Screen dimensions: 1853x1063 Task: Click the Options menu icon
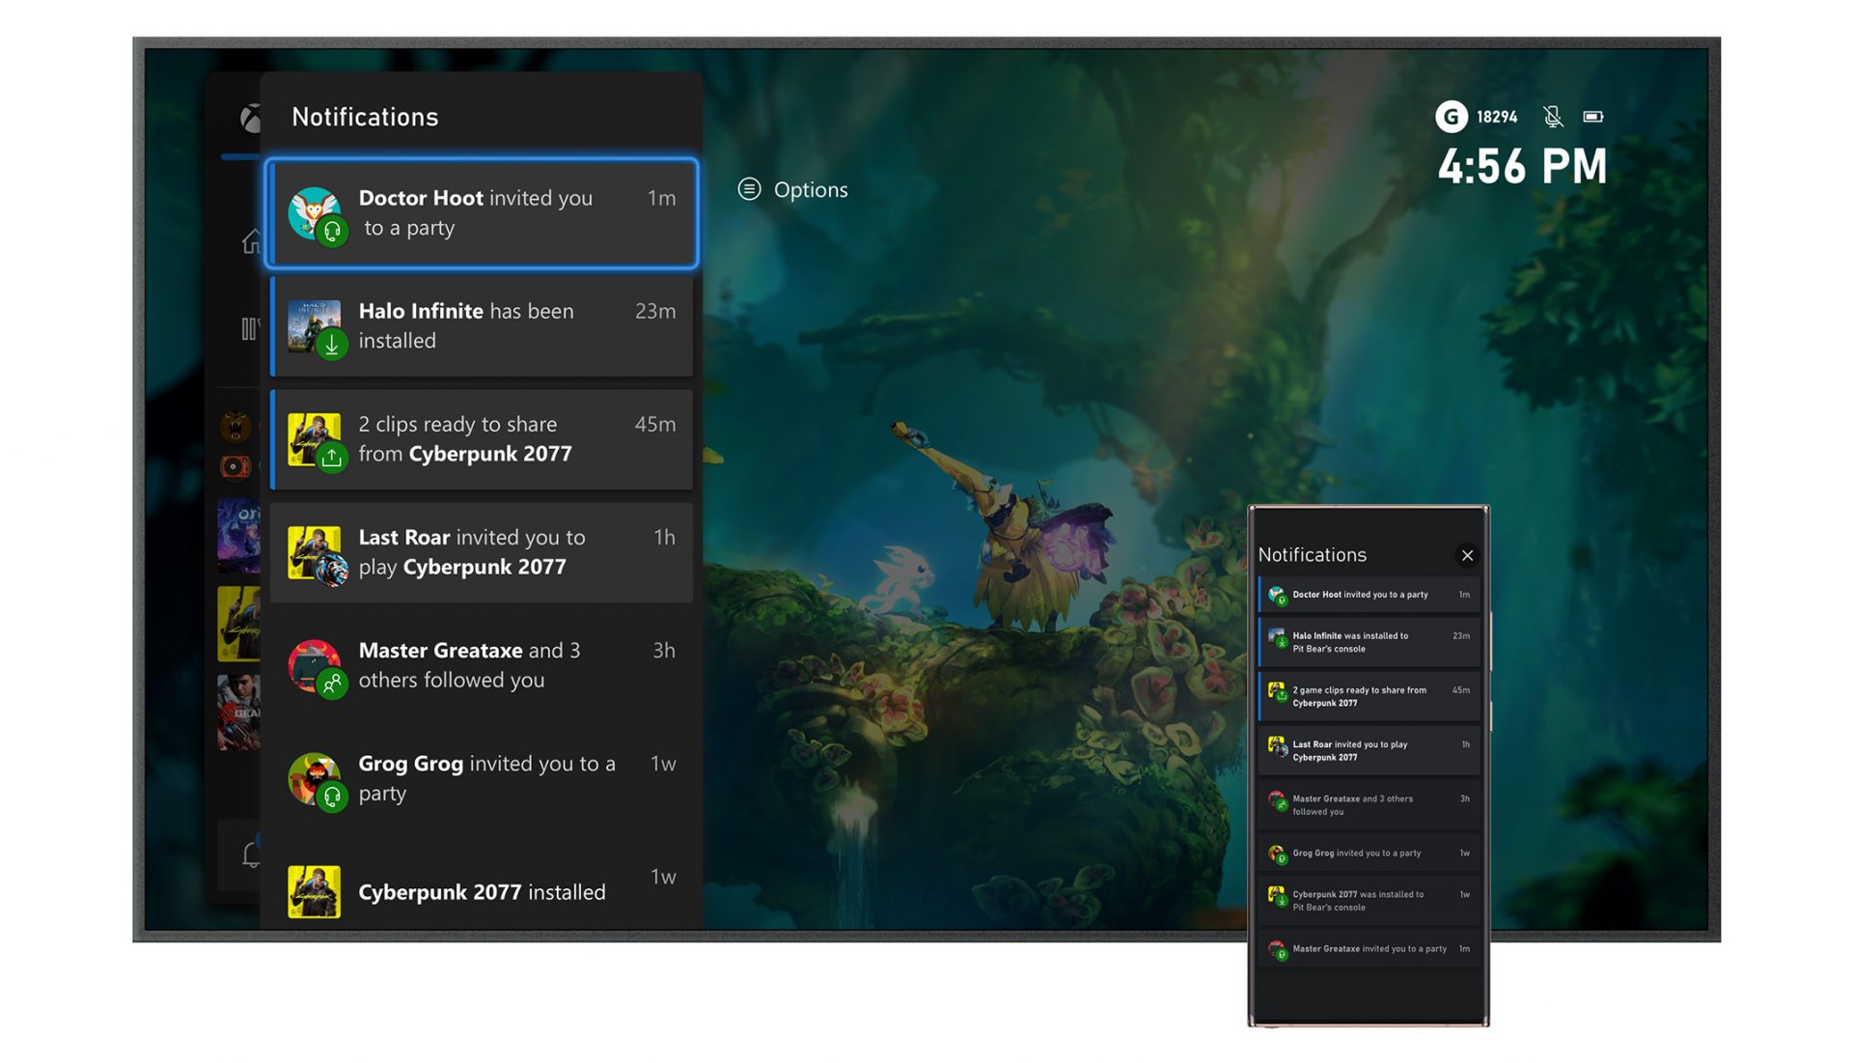coord(749,189)
